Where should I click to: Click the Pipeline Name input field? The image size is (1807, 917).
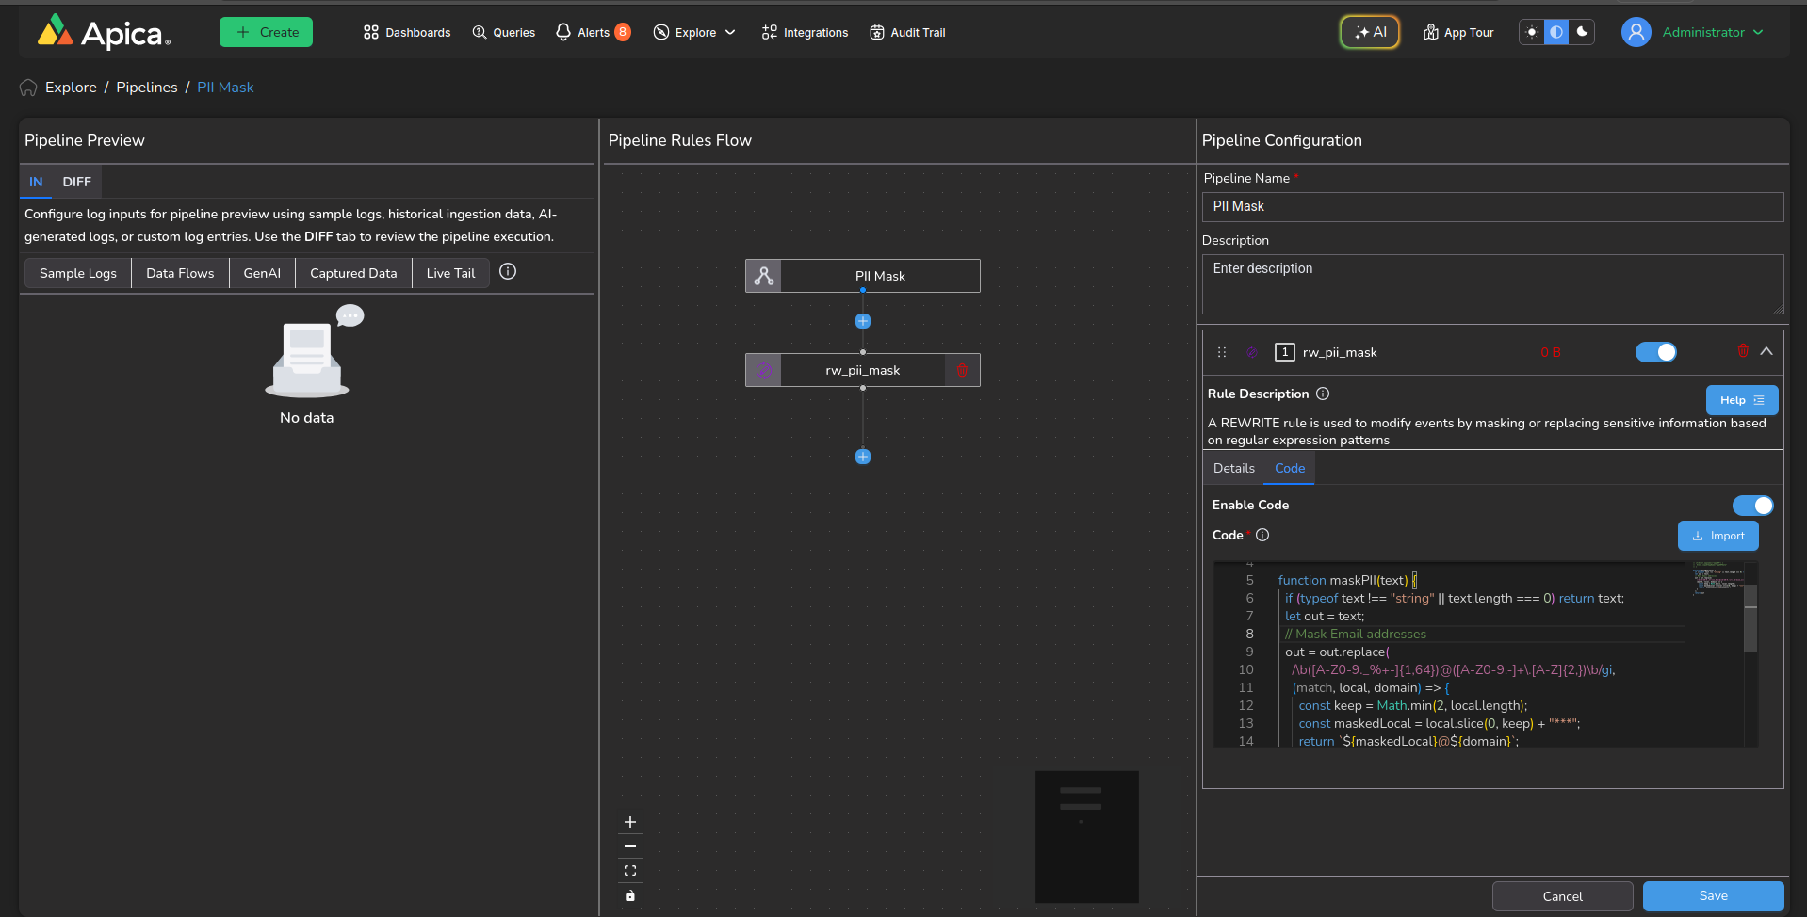(x=1492, y=207)
